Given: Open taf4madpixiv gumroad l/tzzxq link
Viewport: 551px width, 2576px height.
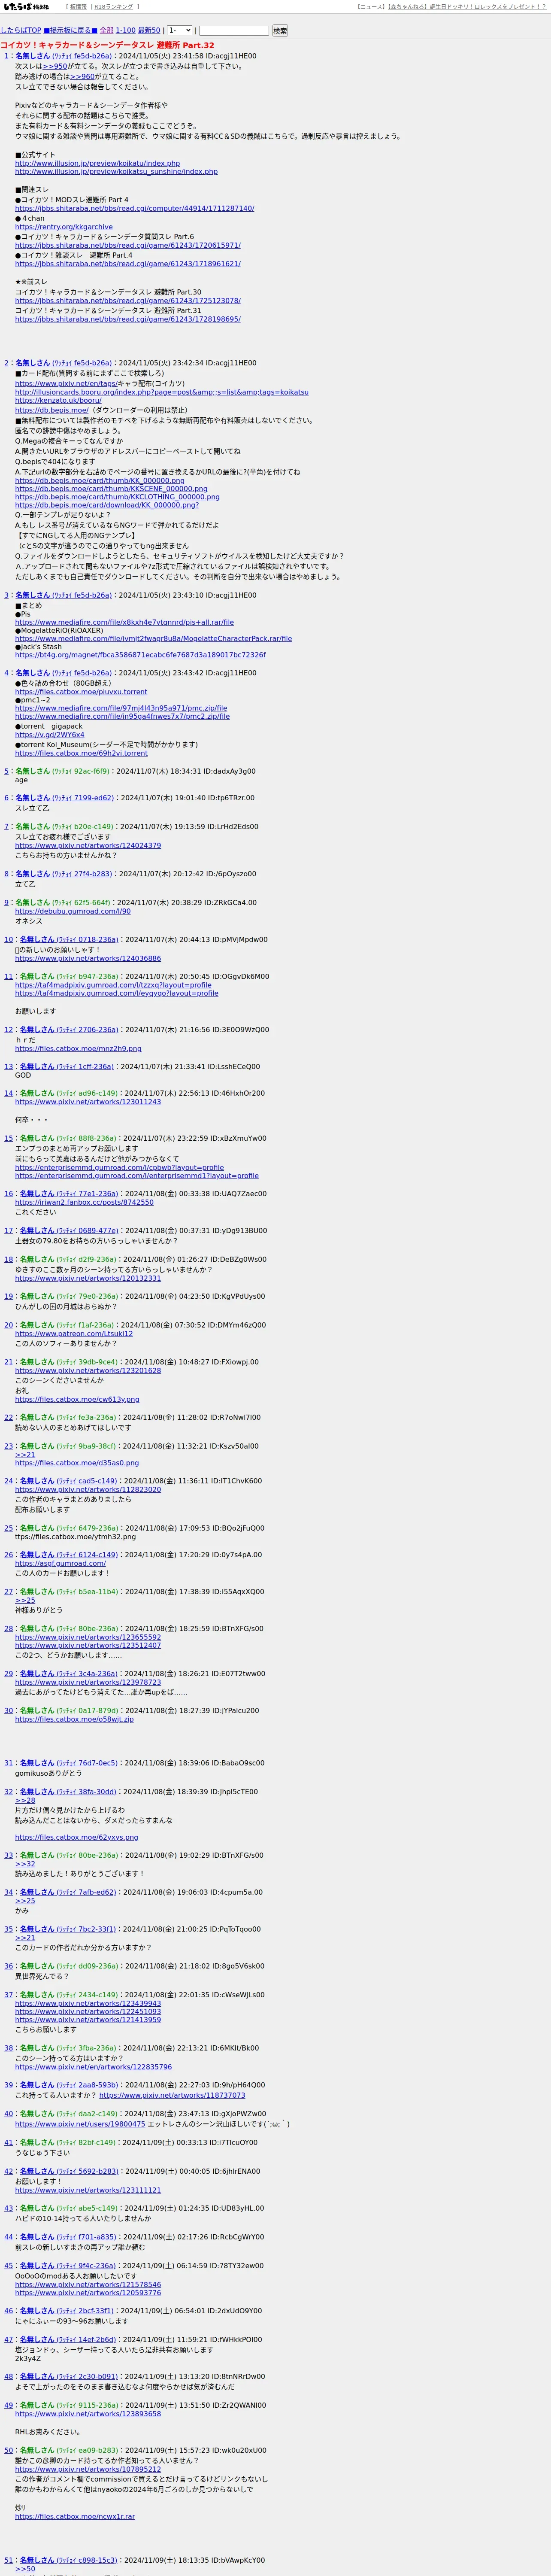Looking at the screenshot, I should pos(113,985).
